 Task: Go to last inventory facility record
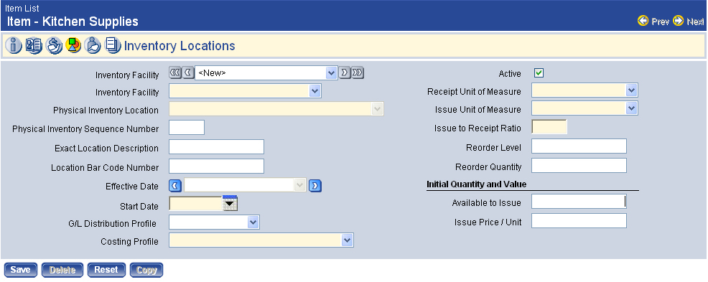(x=358, y=72)
